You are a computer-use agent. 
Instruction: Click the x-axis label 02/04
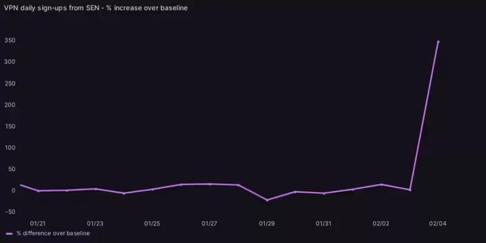[438, 224]
